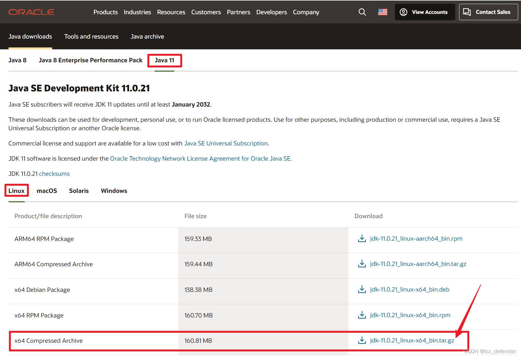Download jdk-11.0.21_linux-x64_bin.deb
The image size is (521, 357).
[x=410, y=289]
